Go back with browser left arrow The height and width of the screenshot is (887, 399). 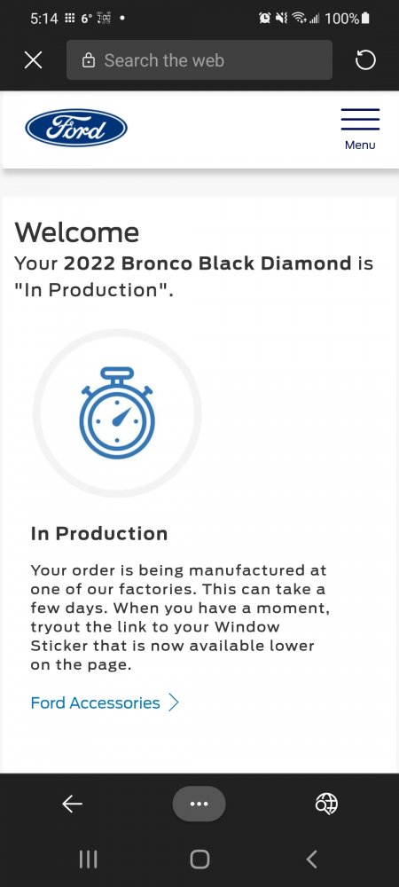pyautogui.click(x=73, y=804)
